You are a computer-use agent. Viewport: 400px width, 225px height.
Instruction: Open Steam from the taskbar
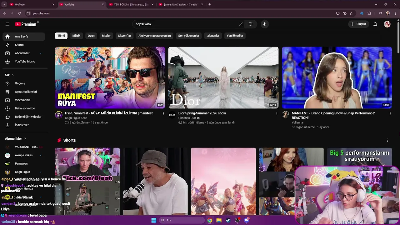pos(228,220)
